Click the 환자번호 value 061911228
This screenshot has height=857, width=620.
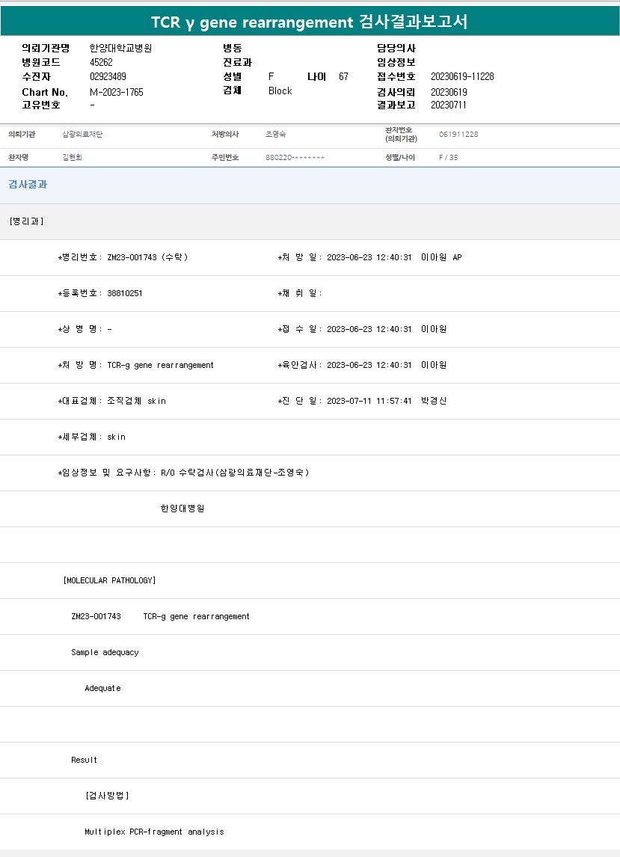(x=458, y=135)
